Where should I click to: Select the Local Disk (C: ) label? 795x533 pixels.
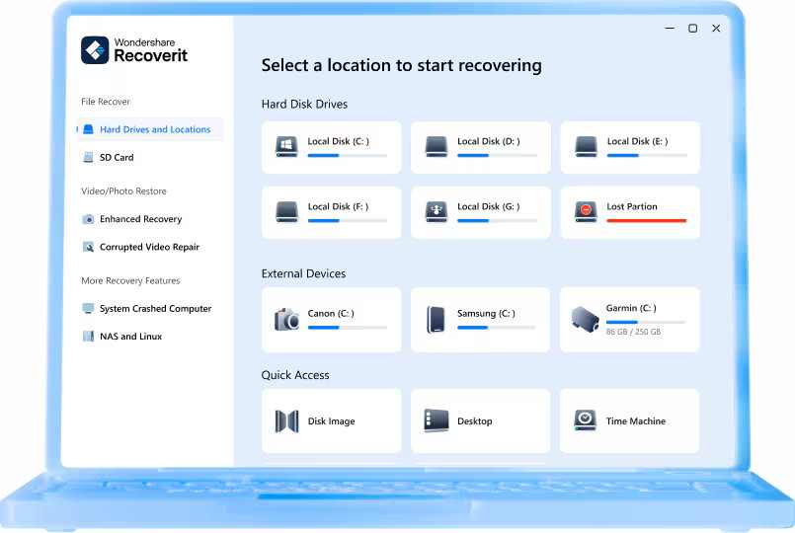click(338, 141)
